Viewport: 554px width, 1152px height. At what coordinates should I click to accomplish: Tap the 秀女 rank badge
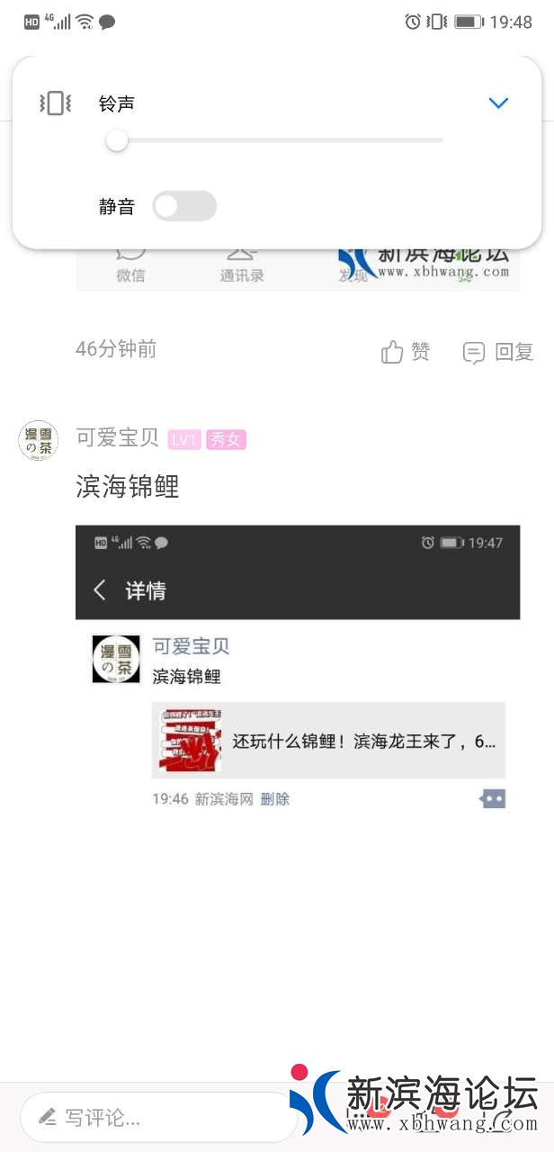click(x=226, y=439)
